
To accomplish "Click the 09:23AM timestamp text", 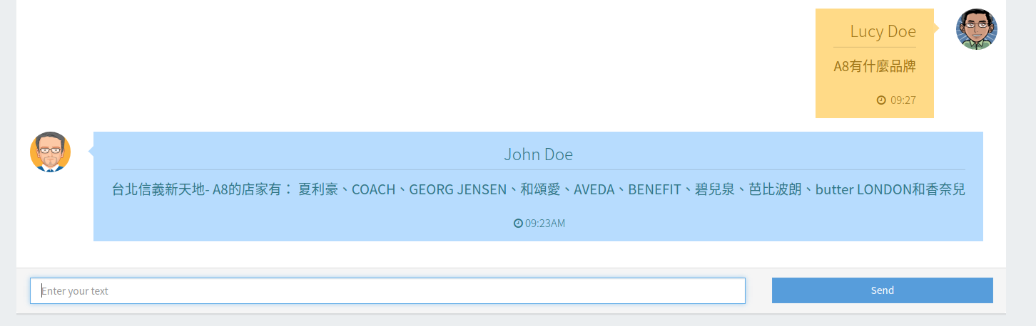I will point(545,224).
